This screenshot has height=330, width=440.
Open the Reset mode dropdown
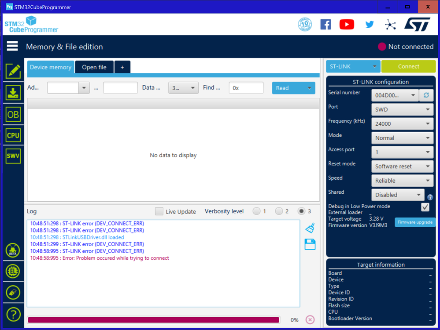403,166
